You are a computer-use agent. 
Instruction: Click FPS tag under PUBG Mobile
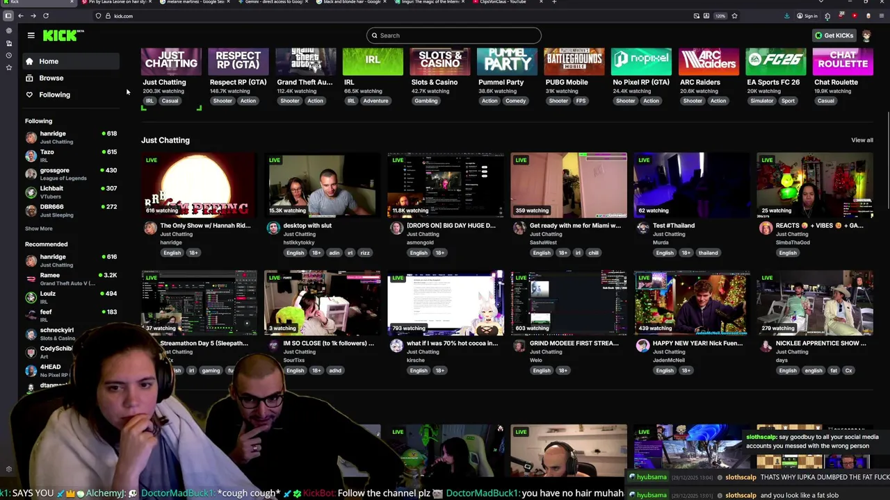[x=581, y=101]
